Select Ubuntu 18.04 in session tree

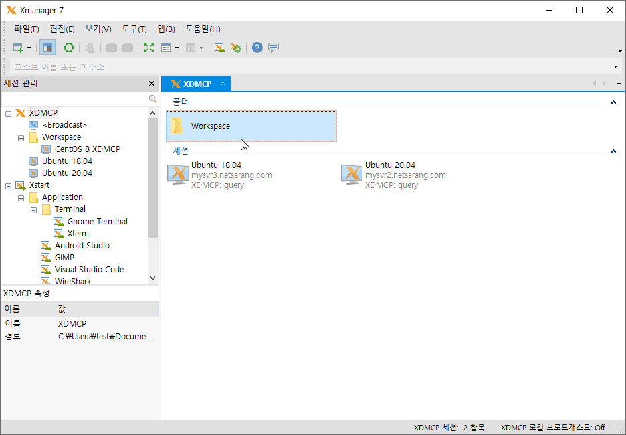tap(67, 161)
